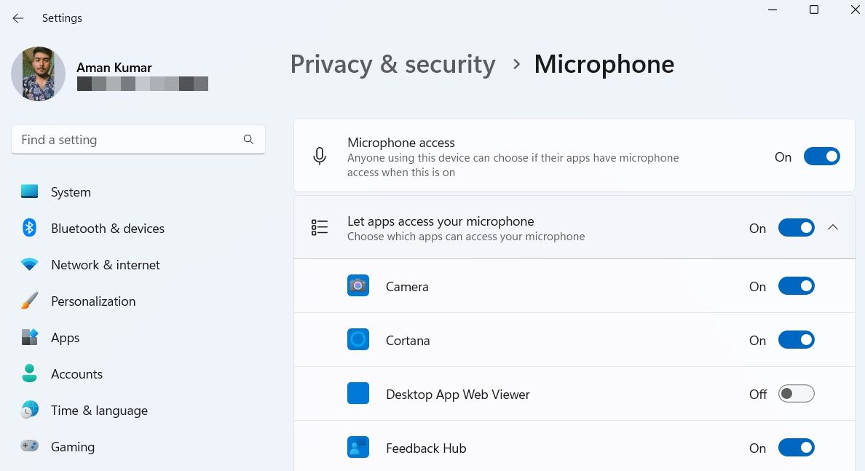Open the System settings icon
This screenshot has width=865, height=471.
[x=29, y=191]
